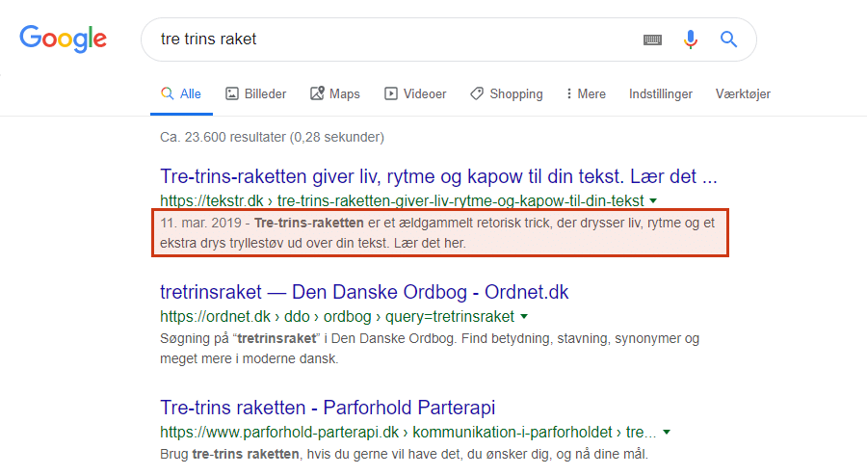Image resolution: width=867 pixels, height=475 pixels.
Task: Click the ordnet.dk URL breadcrumb
Action: click(337, 316)
